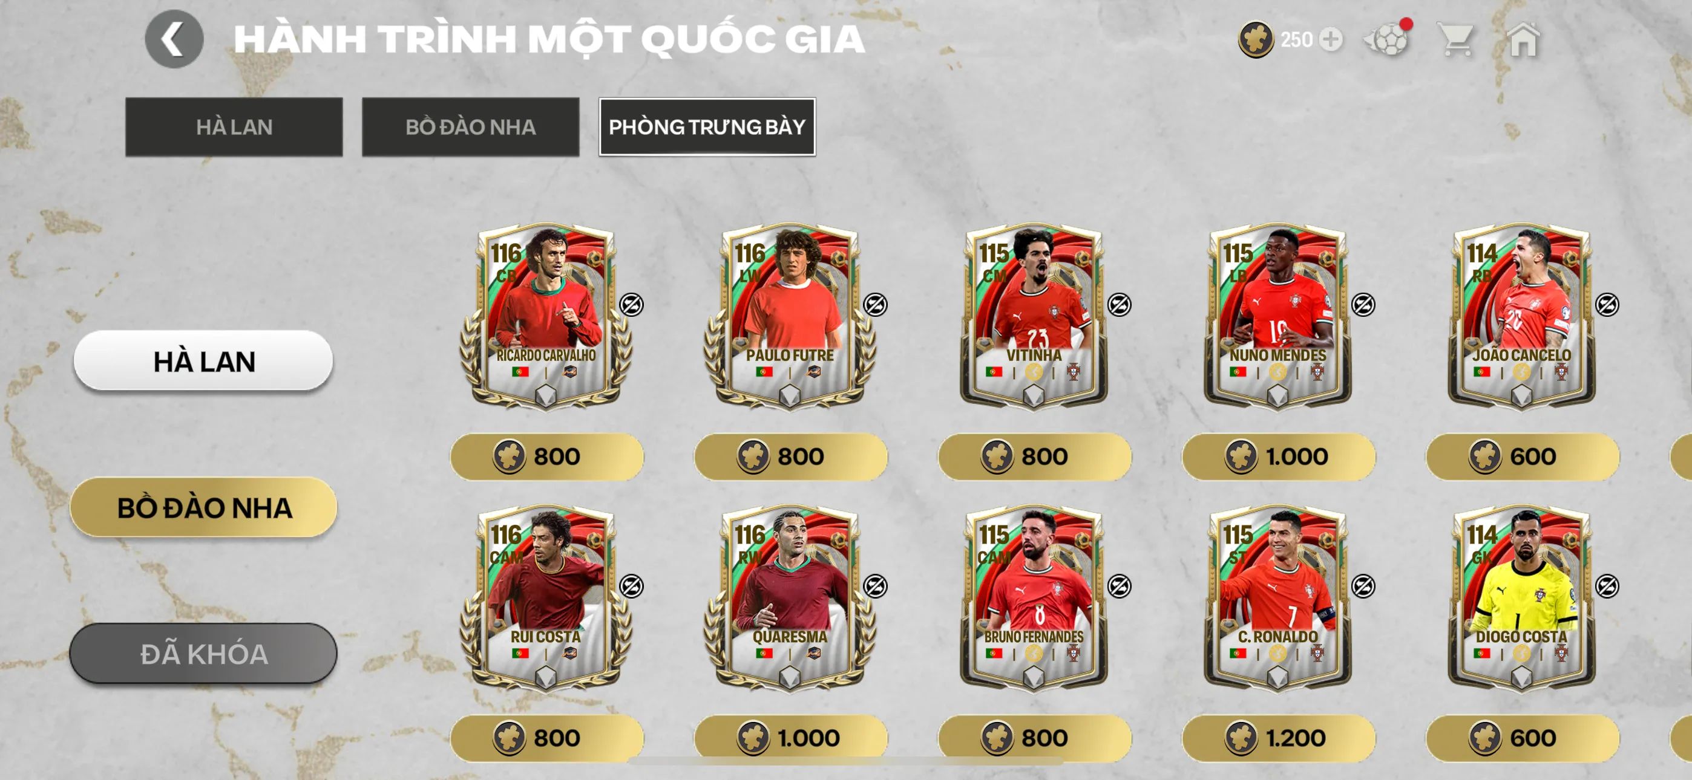Choose Hà Lan in the side filter
The width and height of the screenshot is (1692, 780).
point(203,361)
